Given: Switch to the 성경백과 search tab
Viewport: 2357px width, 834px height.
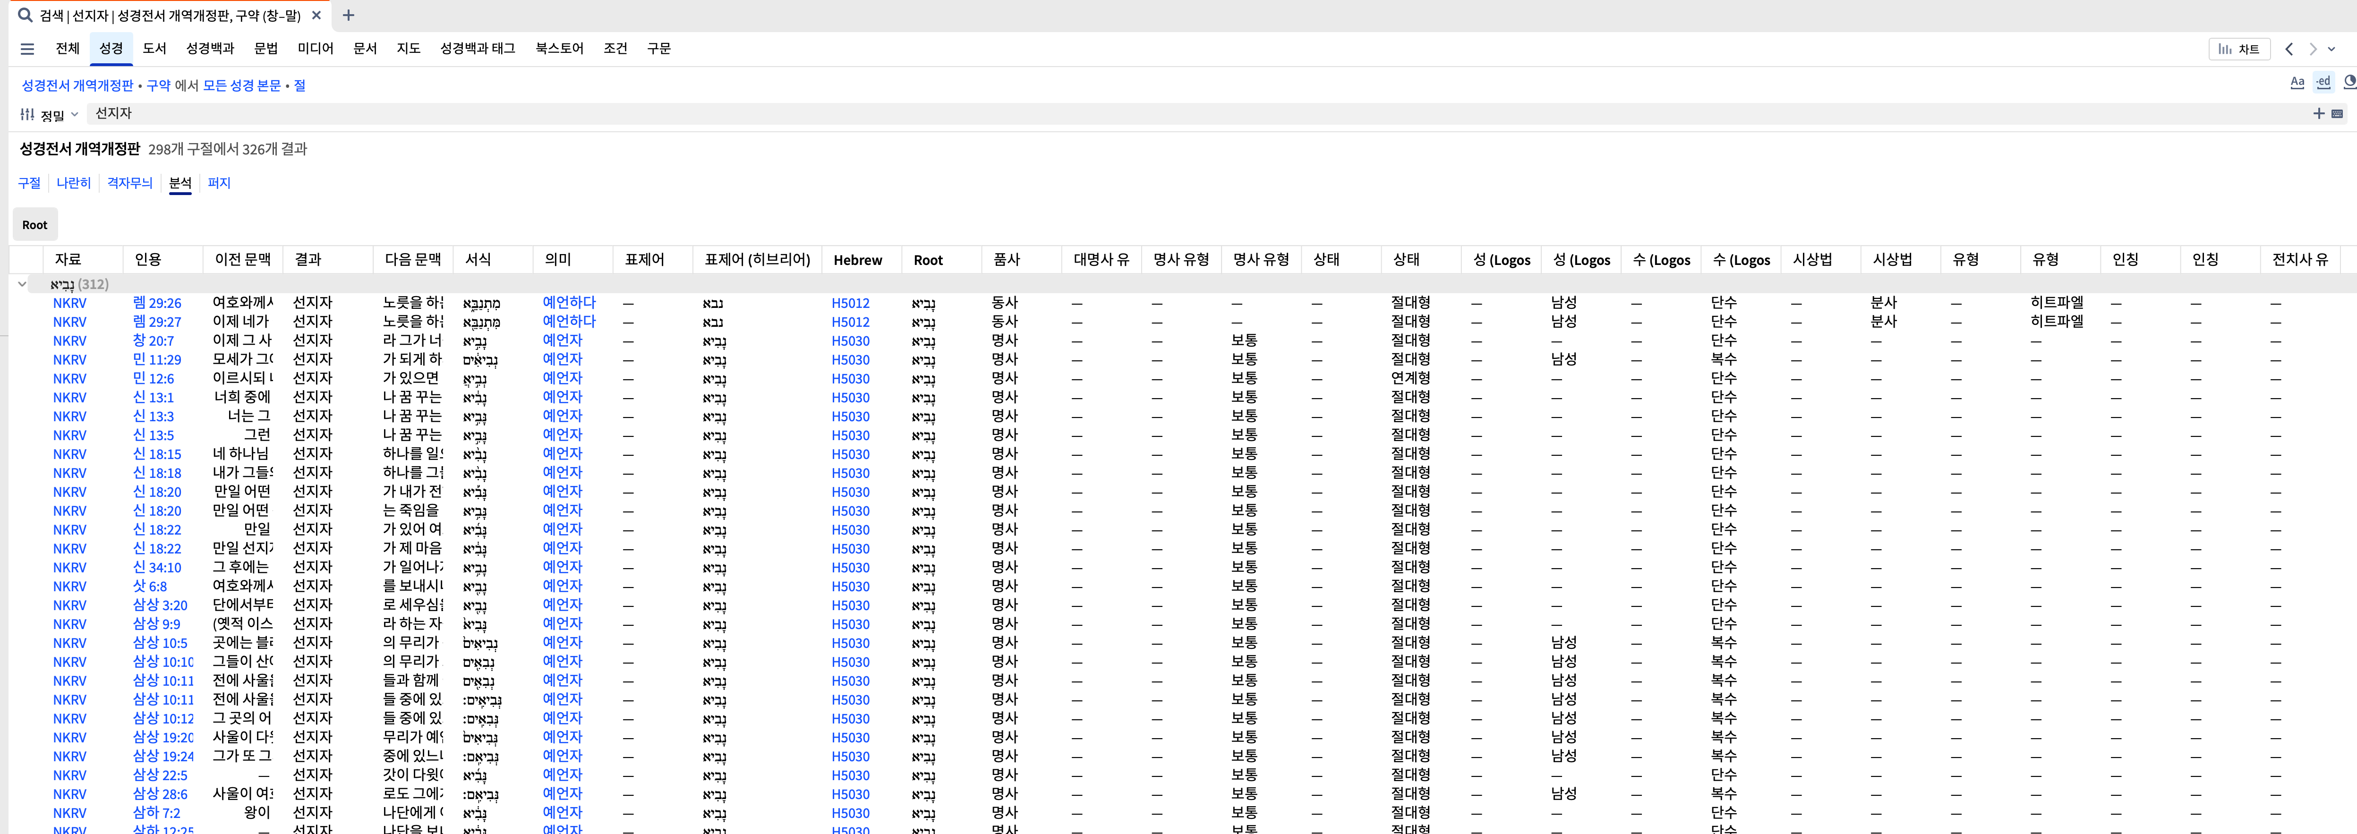Looking at the screenshot, I should pos(211,49).
